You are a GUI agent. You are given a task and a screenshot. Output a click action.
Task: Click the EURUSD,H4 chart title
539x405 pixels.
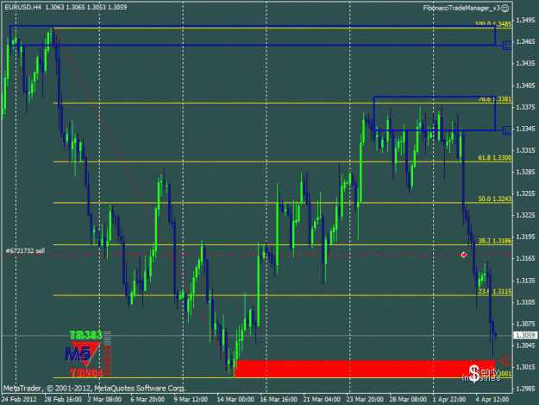click(x=22, y=7)
